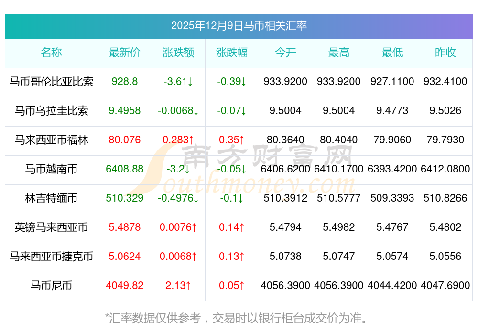
Task: Click previous close 932.4100
Action: tap(445, 82)
